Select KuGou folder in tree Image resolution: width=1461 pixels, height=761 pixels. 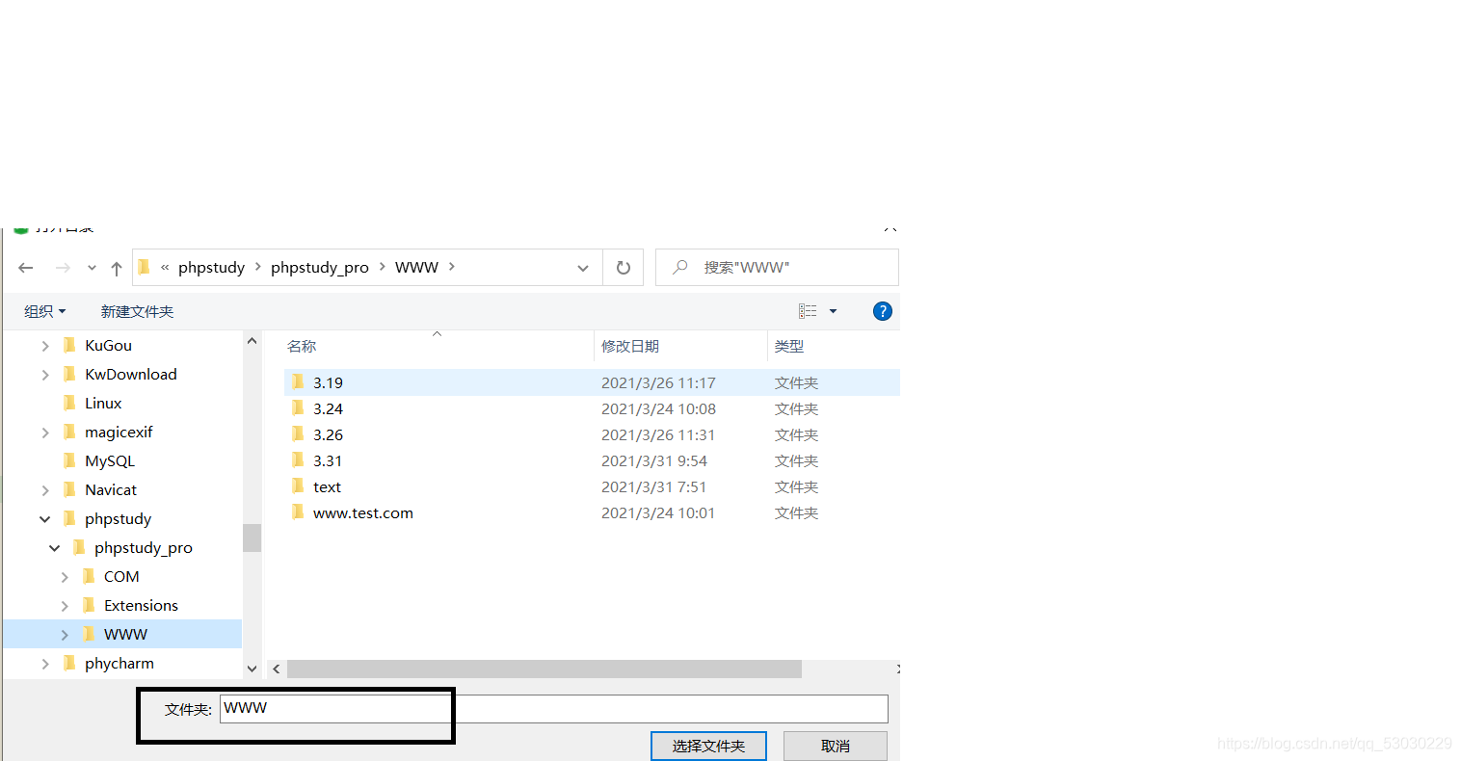(108, 345)
